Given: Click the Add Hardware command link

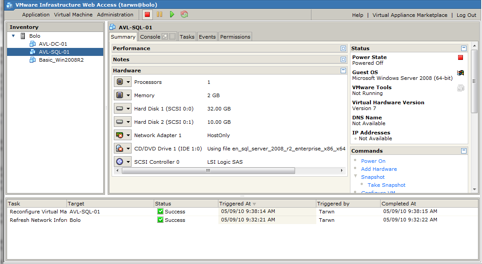Looking at the screenshot, I should 379,169.
